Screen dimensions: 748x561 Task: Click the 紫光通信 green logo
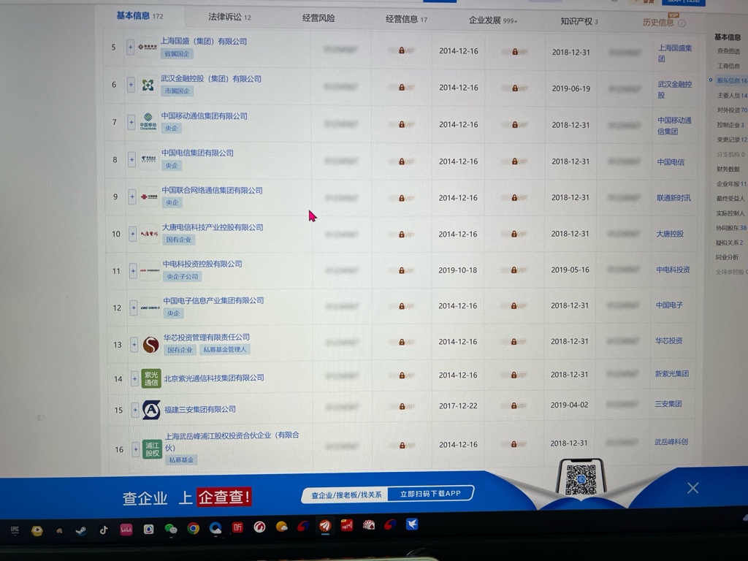(x=151, y=379)
